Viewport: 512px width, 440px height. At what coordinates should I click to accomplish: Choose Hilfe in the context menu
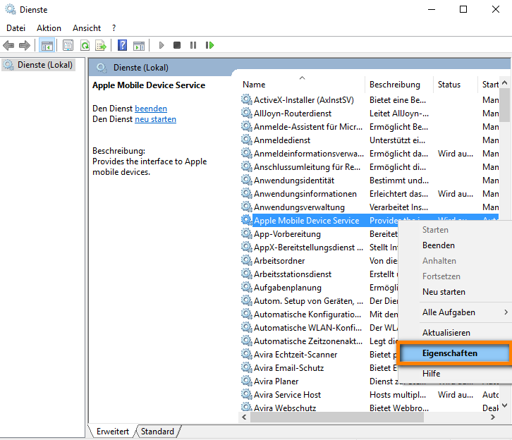pos(431,374)
